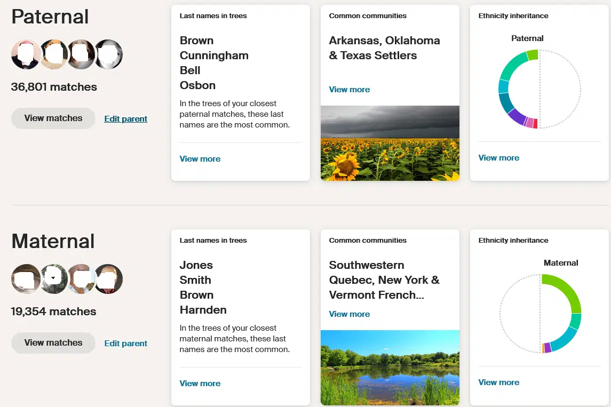The height and width of the screenshot is (407, 611).
Task: Click Edit parent link under Maternal
Action: point(125,344)
